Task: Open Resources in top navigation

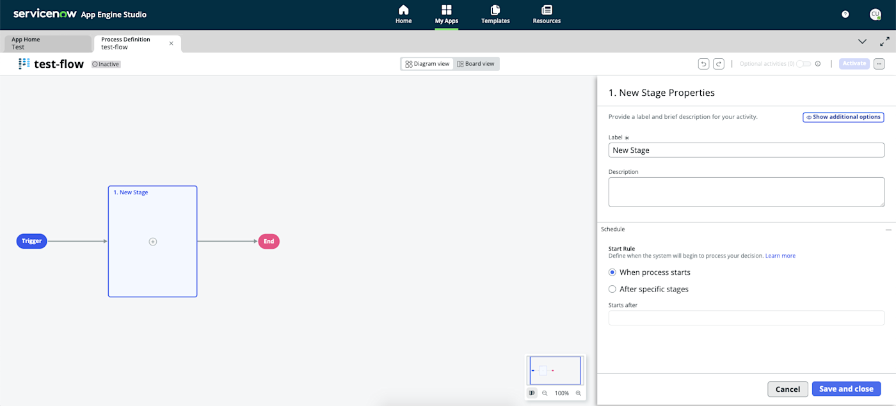Action: tap(547, 14)
